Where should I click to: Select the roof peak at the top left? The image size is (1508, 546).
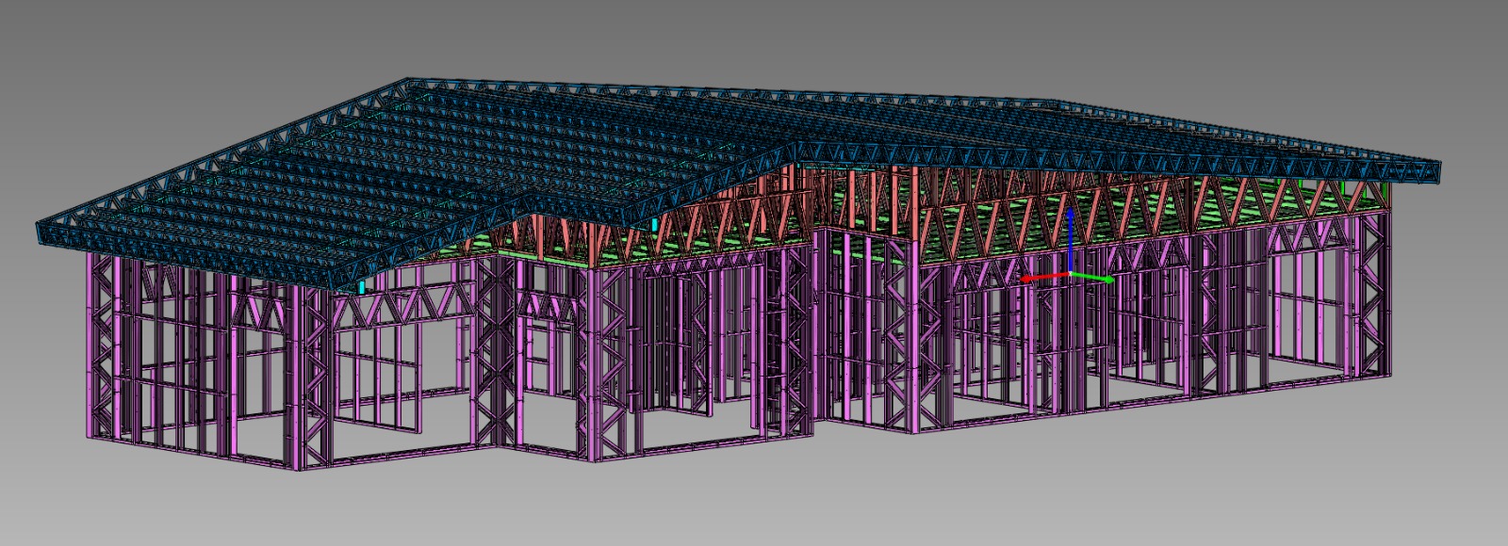point(409,85)
